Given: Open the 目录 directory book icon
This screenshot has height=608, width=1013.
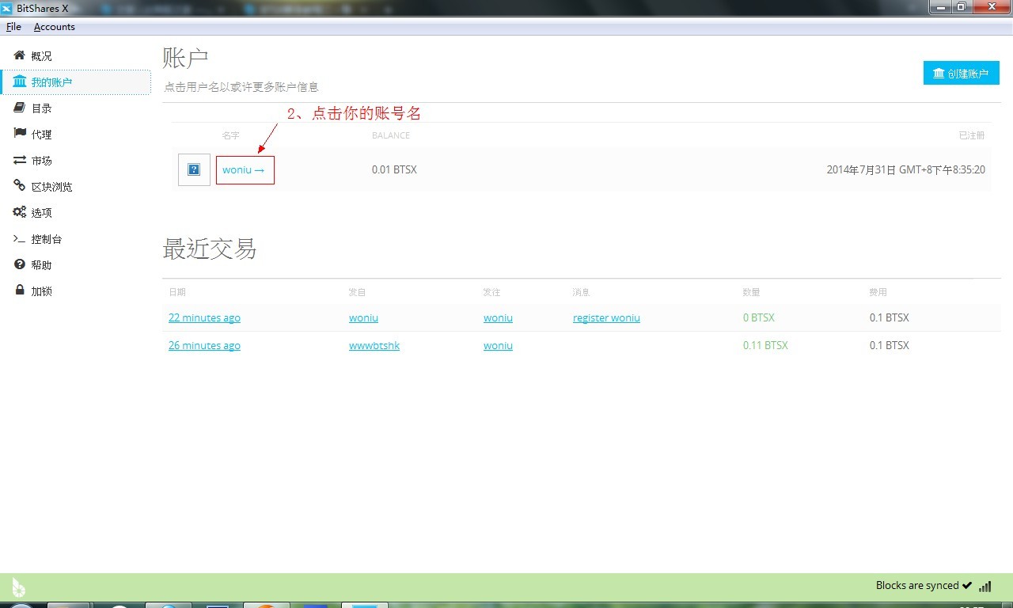Looking at the screenshot, I should (20, 108).
